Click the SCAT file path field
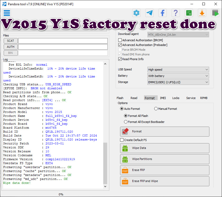 point(63,41)
